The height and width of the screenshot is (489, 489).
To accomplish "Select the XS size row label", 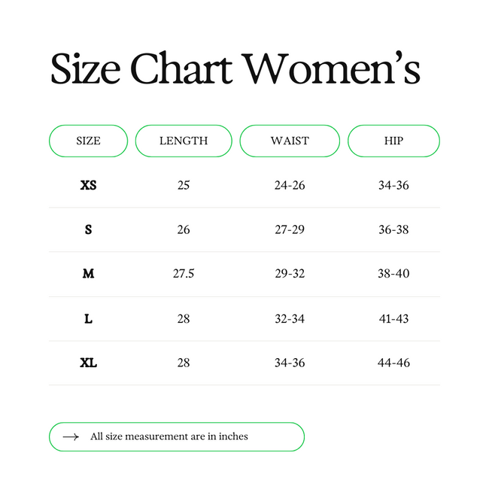I will tap(88, 185).
